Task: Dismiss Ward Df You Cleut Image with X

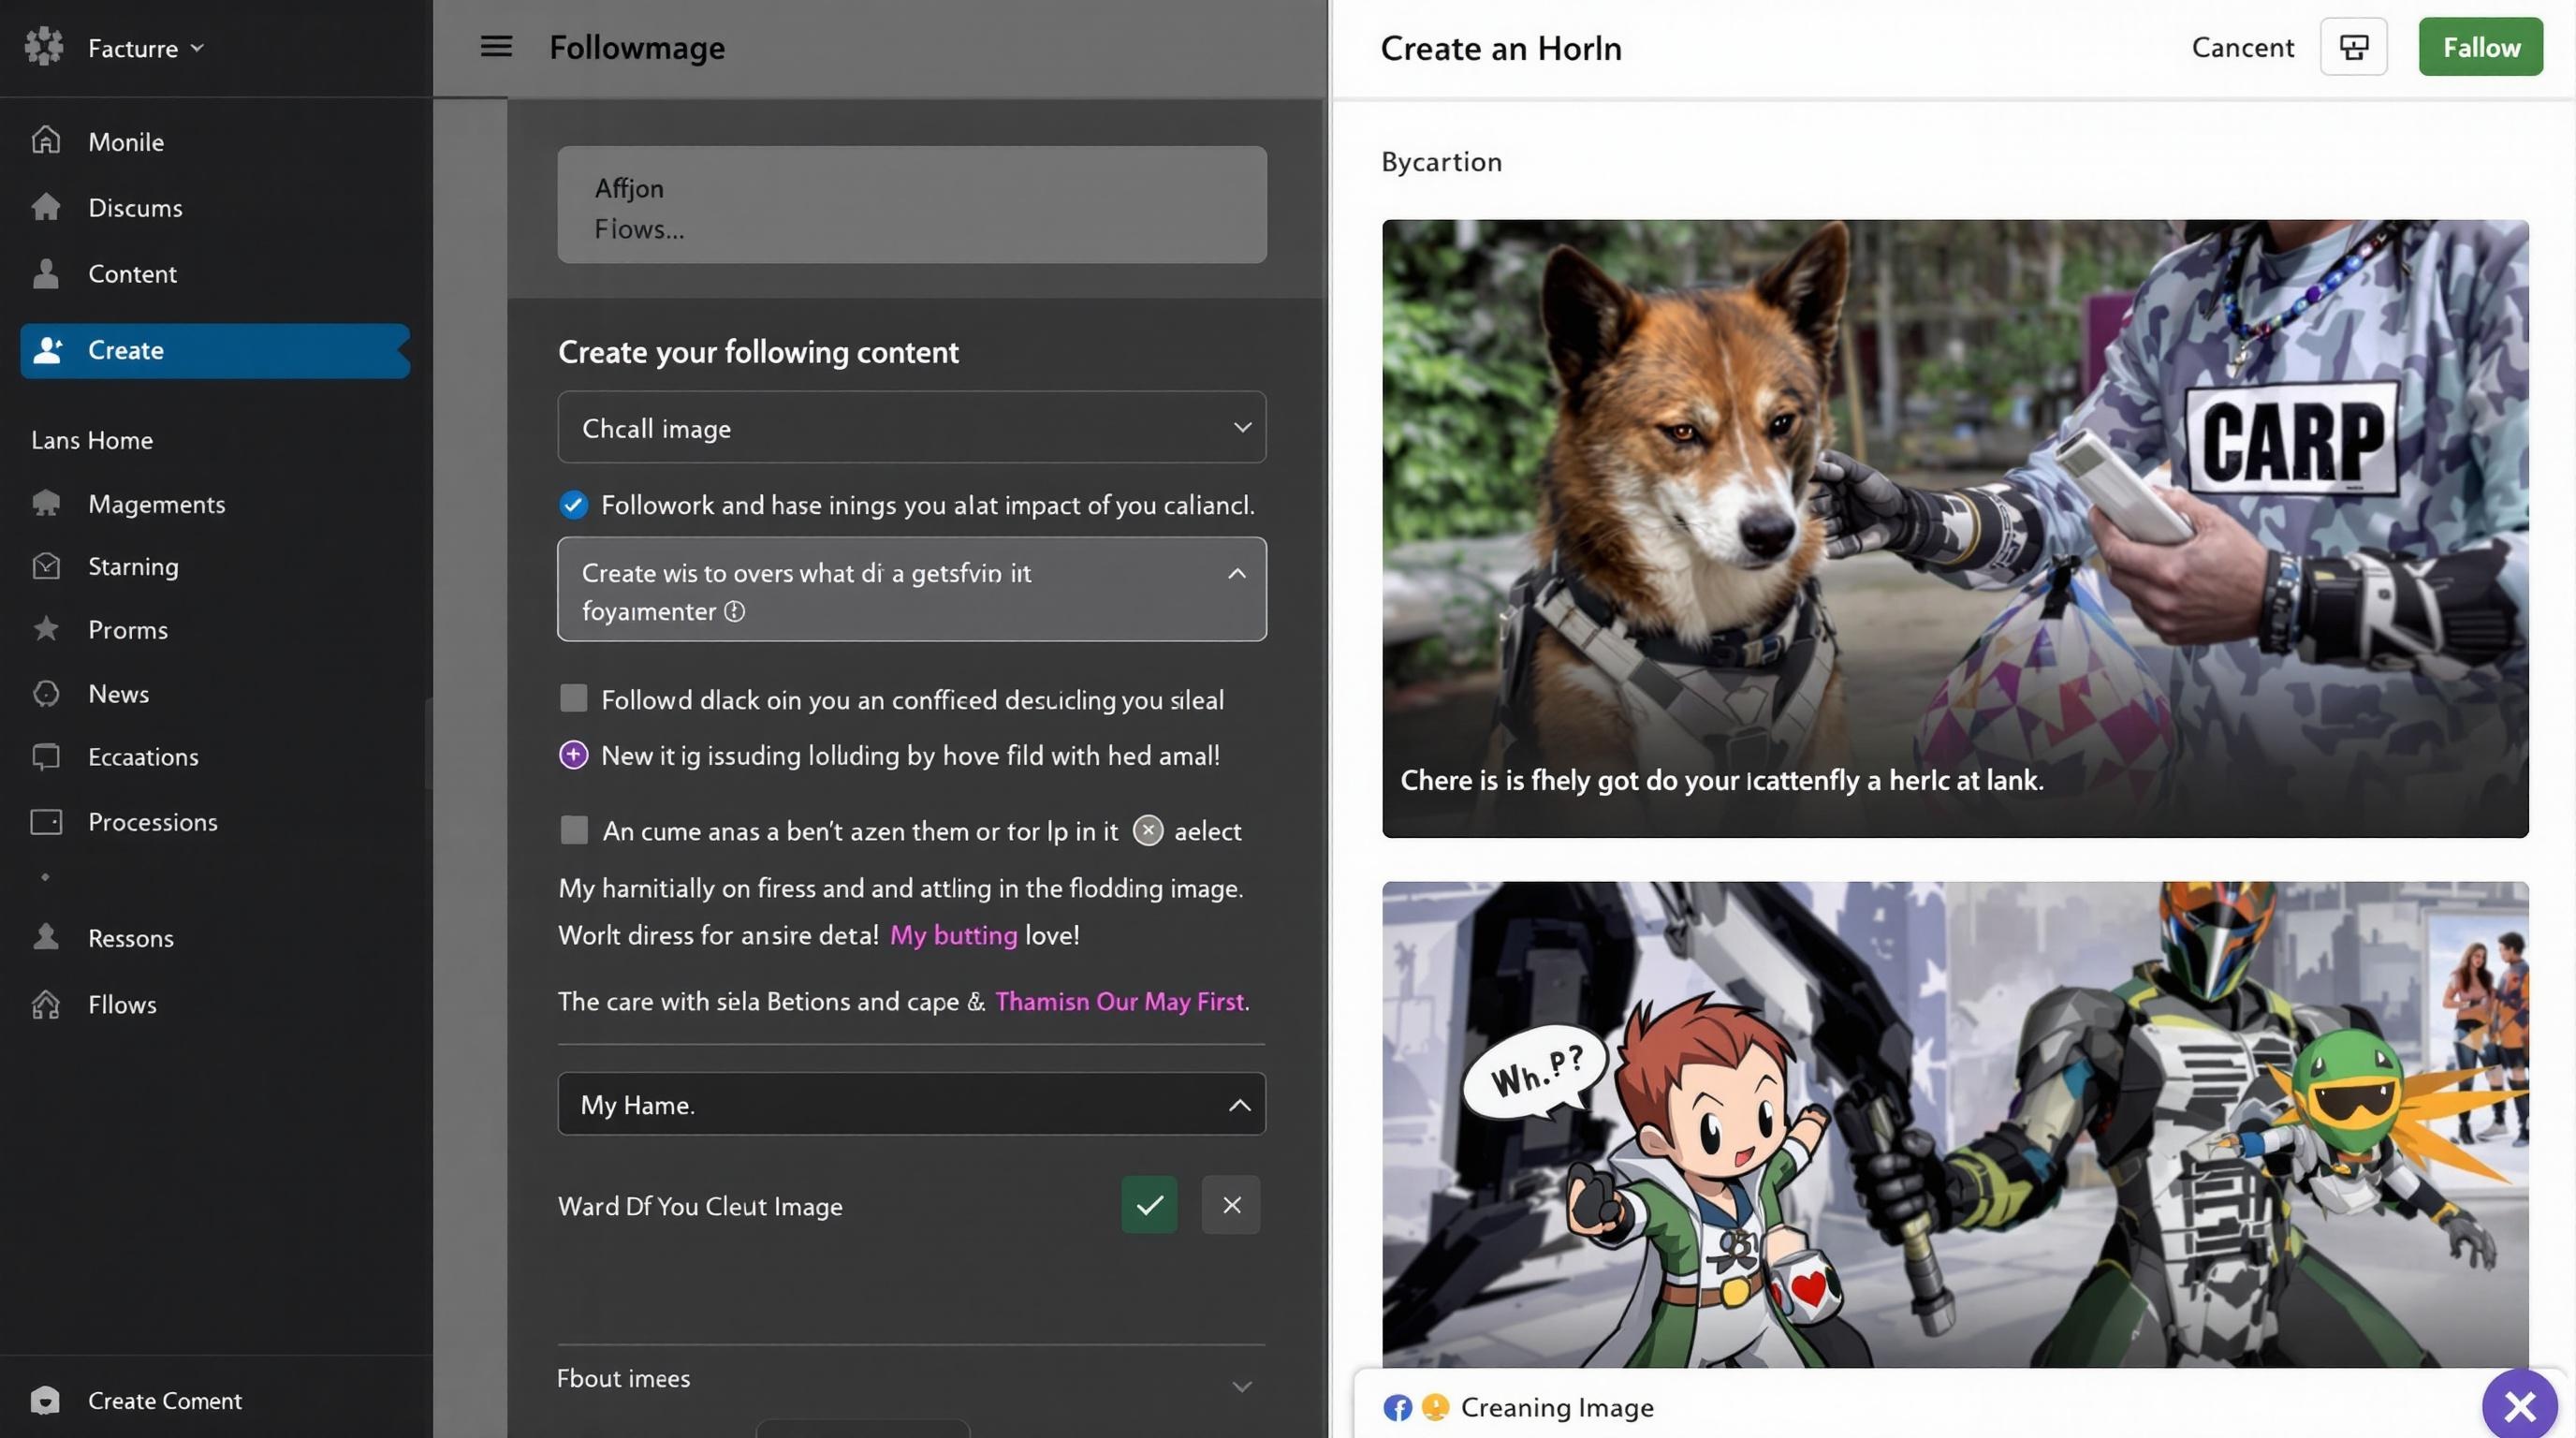Action: tap(1231, 1205)
